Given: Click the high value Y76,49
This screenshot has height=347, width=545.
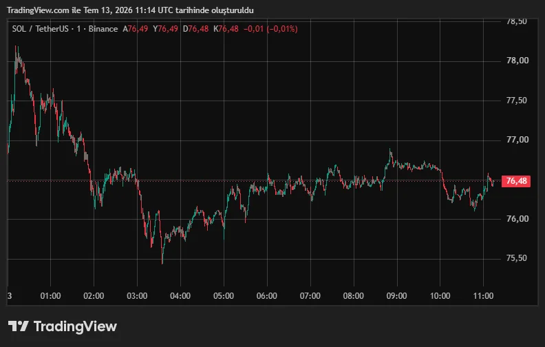Looking at the screenshot, I should pyautogui.click(x=165, y=29).
